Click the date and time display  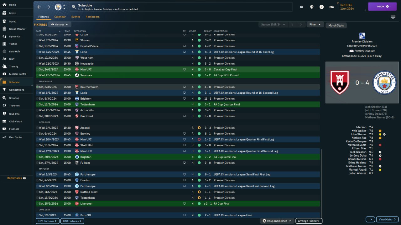[347, 7]
